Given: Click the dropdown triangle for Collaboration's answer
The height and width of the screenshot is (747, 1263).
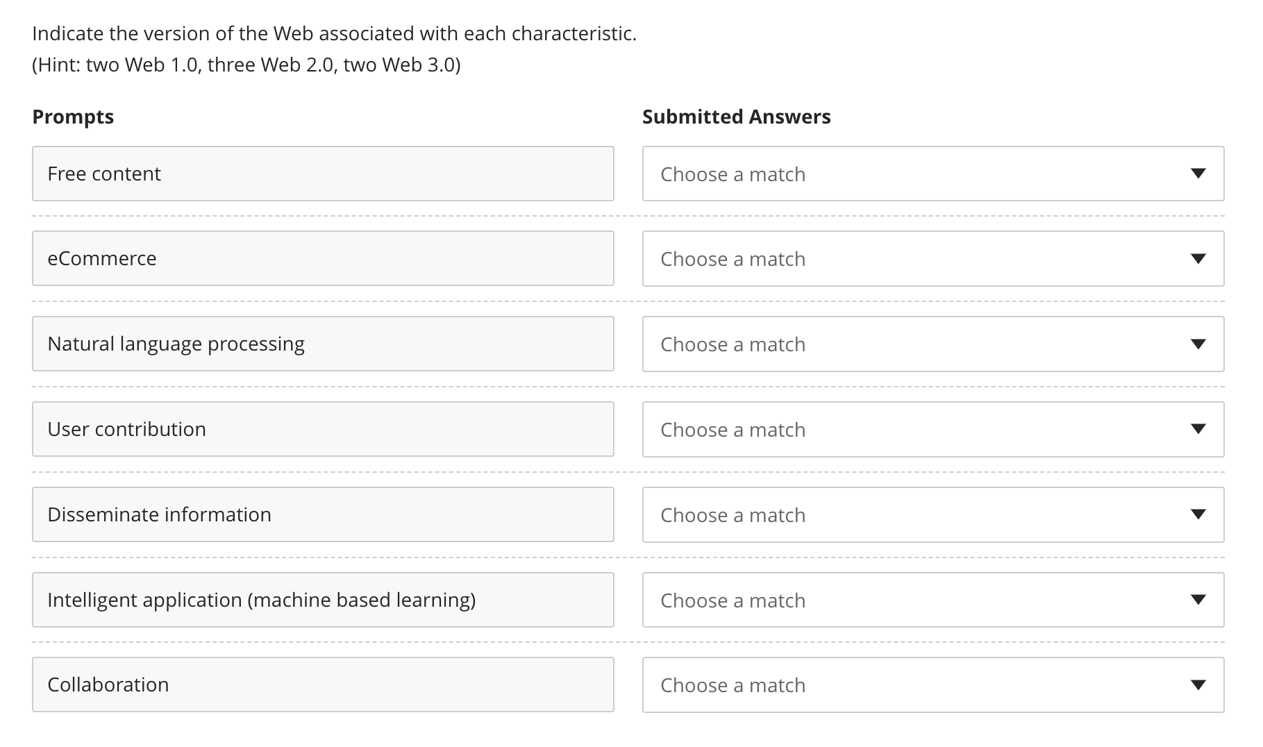Looking at the screenshot, I should coord(1199,685).
